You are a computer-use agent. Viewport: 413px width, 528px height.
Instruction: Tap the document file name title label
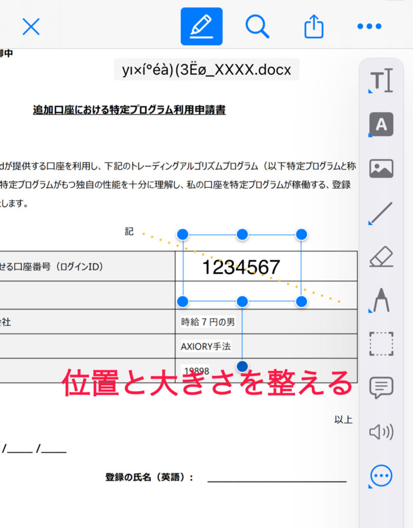(x=206, y=71)
